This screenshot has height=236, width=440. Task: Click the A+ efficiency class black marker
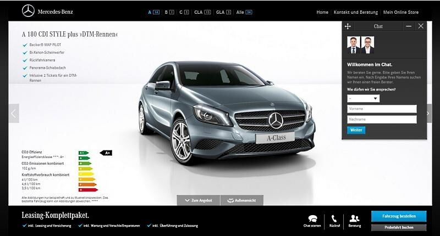(106, 153)
